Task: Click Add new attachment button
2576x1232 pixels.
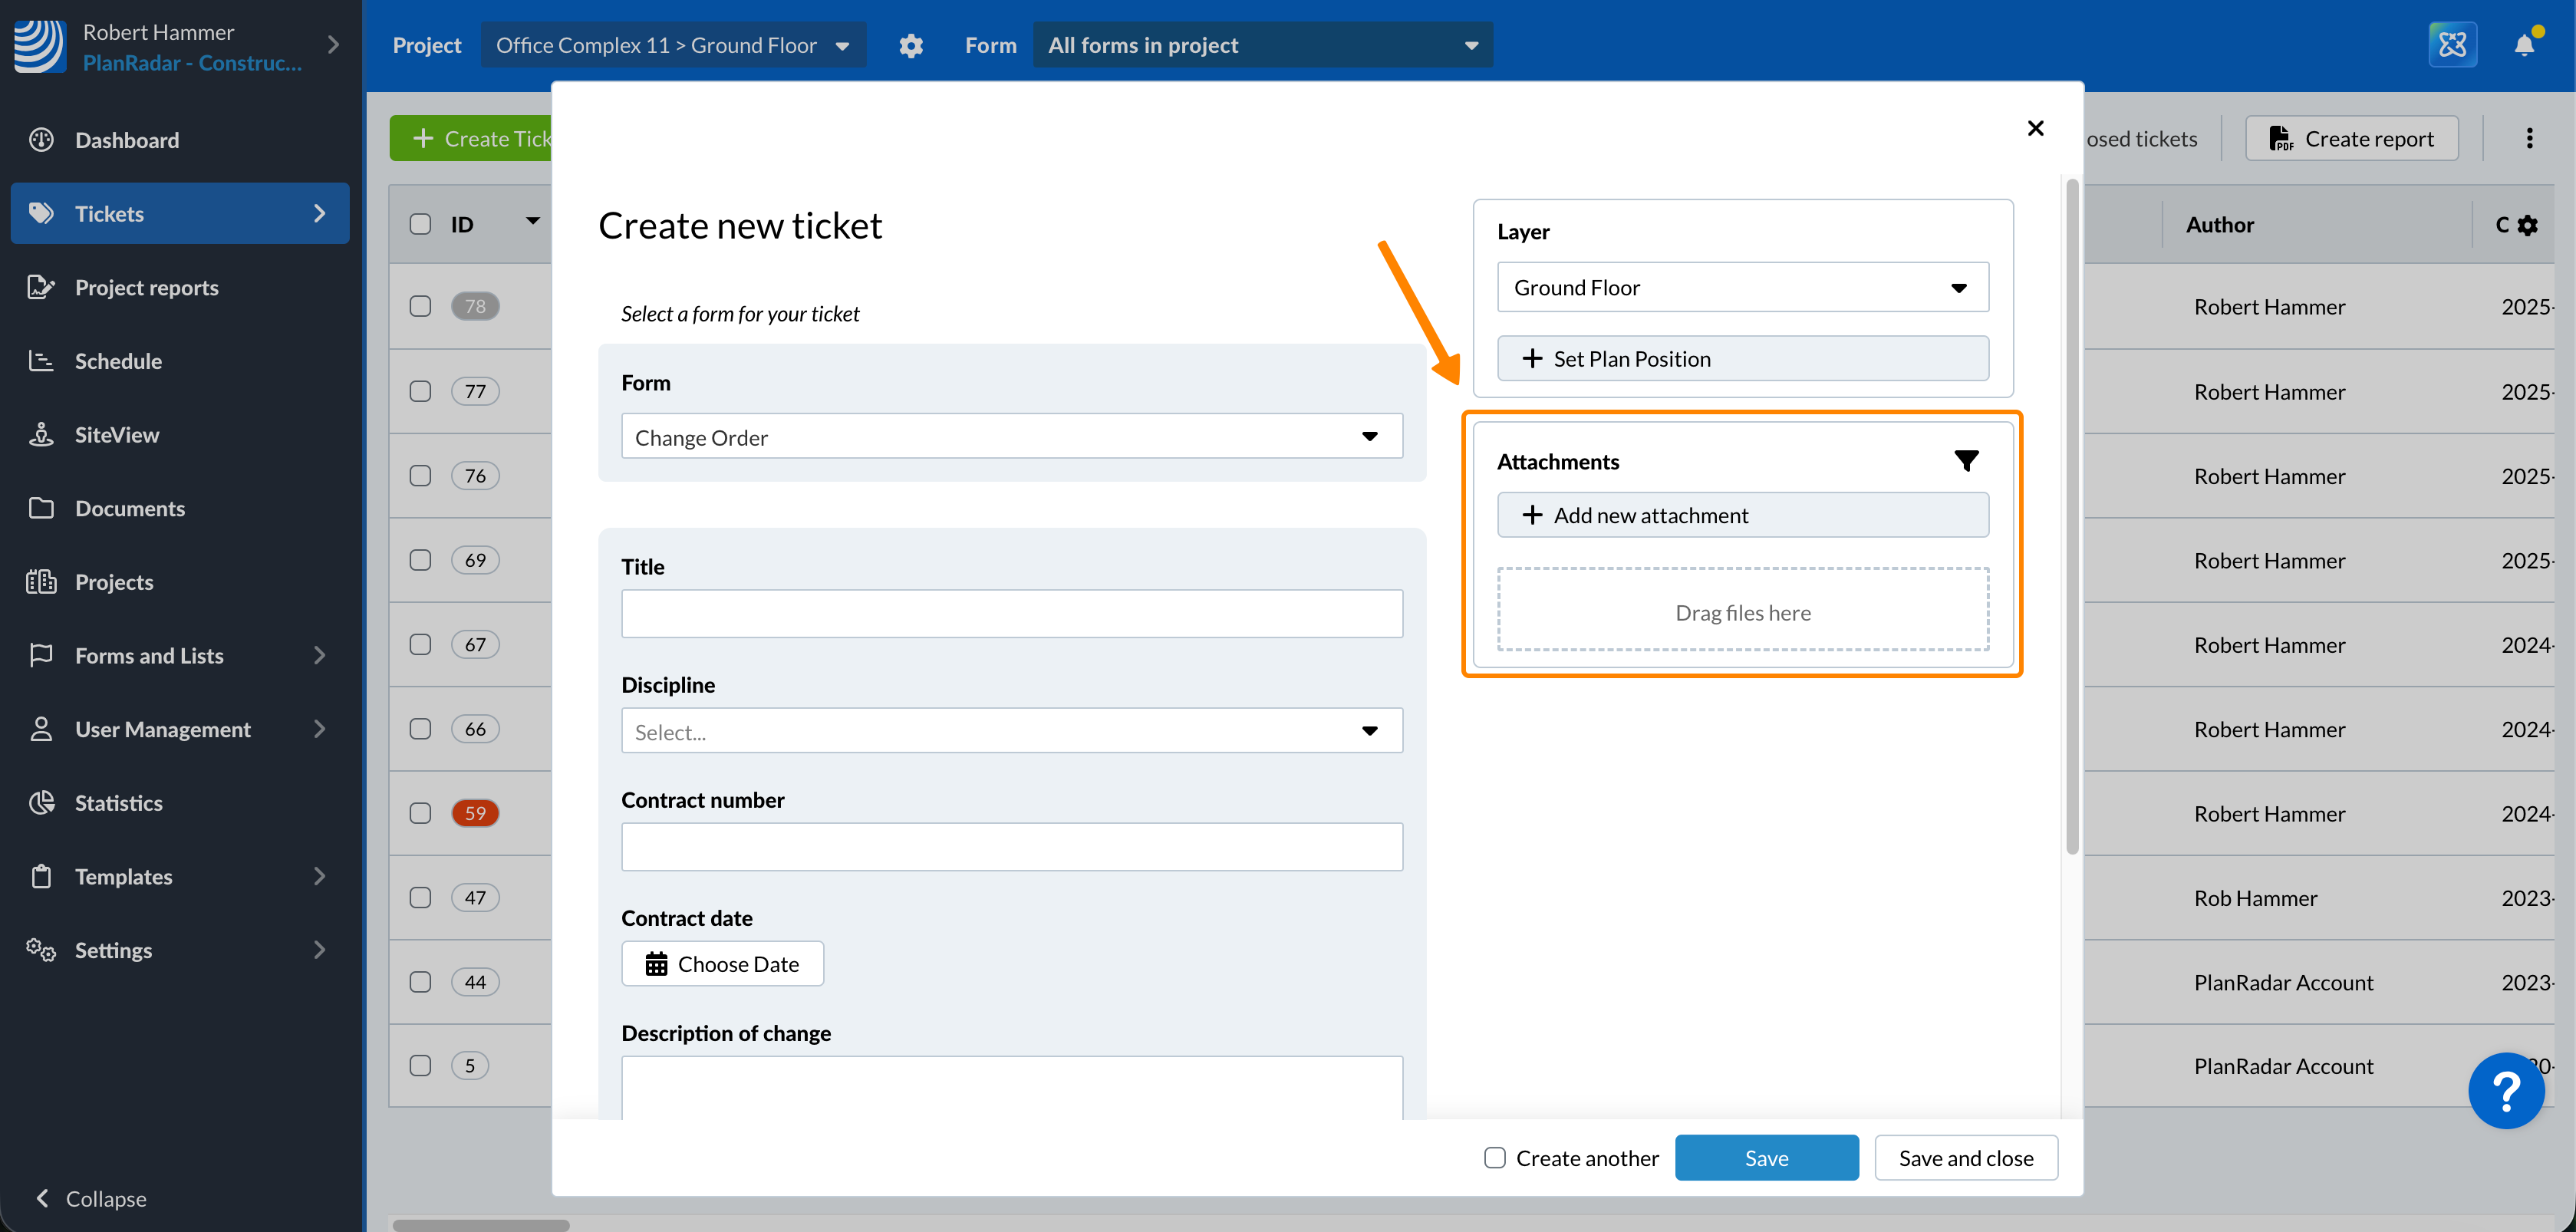Action: 1742,515
